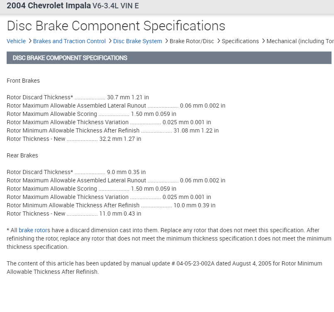Open Brakes and Traction Control breadcrumb
This screenshot has width=334, height=312.
tap(69, 41)
